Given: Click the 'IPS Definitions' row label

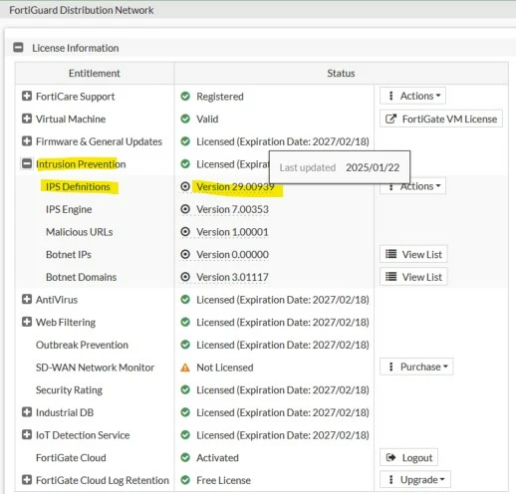Looking at the screenshot, I should 78,186.
